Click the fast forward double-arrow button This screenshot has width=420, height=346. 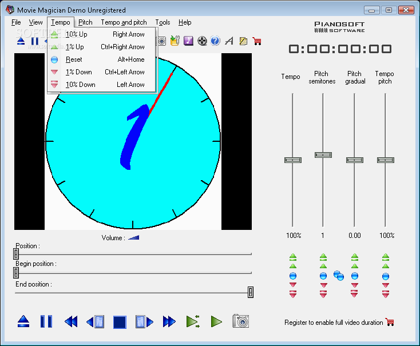[169, 321]
